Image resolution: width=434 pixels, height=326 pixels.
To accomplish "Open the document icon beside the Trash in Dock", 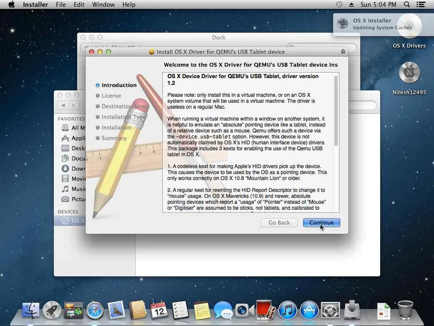I will pyautogui.click(x=384, y=311).
